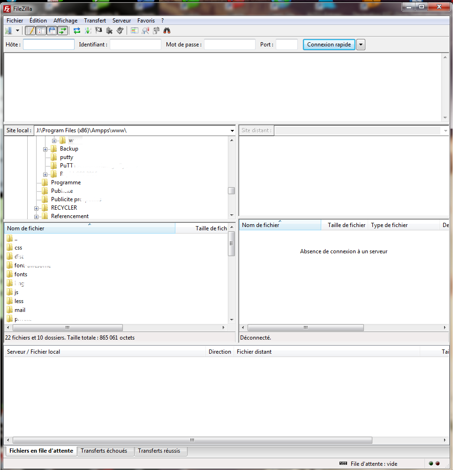Sort local files by Nom de fichier
Viewport: 453px width, 470px height.
[90, 228]
